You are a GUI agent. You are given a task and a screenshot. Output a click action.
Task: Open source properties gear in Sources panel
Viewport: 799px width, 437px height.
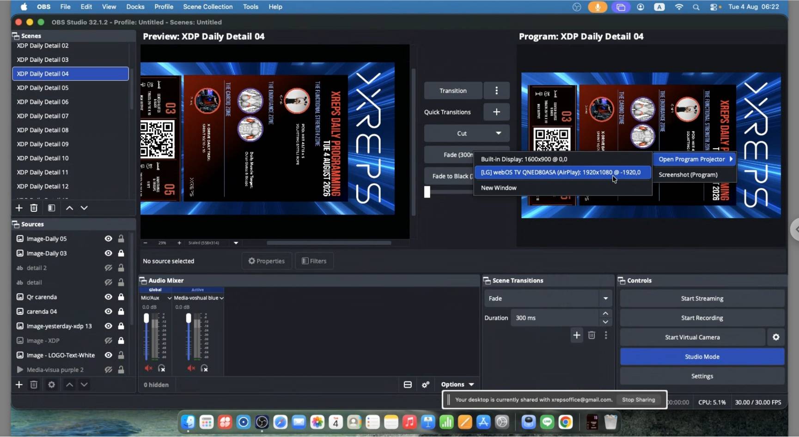pos(51,384)
